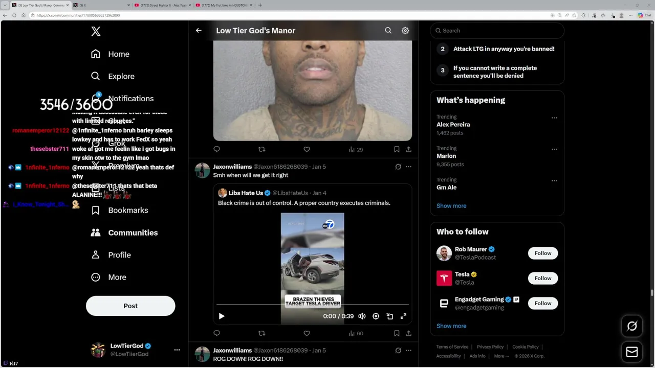Viewport: 655px width, 368px height.
Task: Open options for Marlon trend
Action: pyautogui.click(x=554, y=149)
